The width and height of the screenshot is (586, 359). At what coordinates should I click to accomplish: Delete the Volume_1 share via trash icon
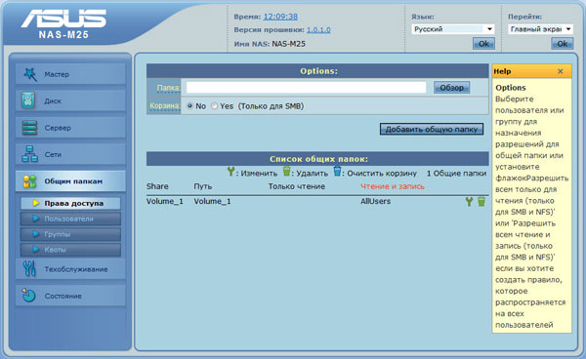pyautogui.click(x=481, y=202)
